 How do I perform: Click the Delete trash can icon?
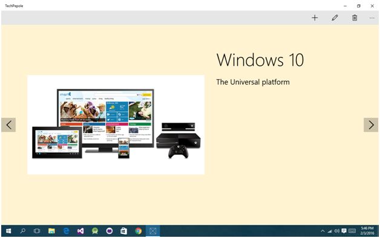coord(355,18)
